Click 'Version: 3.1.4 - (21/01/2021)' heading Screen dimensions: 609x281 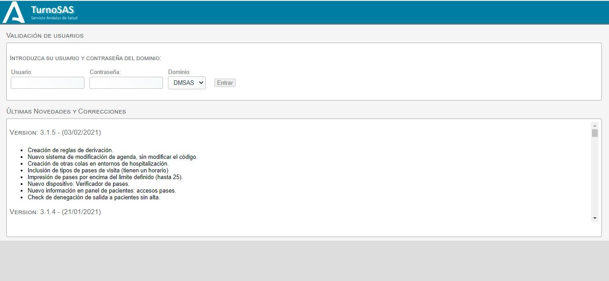click(x=55, y=212)
